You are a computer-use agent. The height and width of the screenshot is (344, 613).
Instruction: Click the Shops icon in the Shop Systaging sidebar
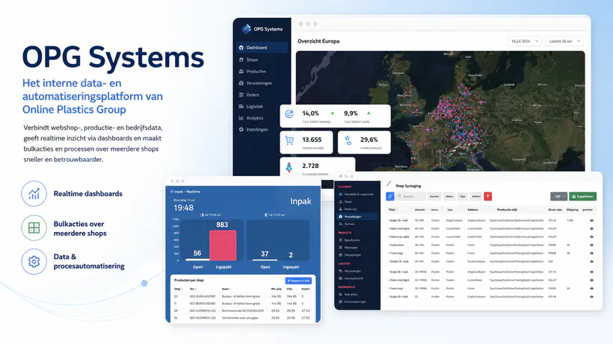pyautogui.click(x=340, y=201)
